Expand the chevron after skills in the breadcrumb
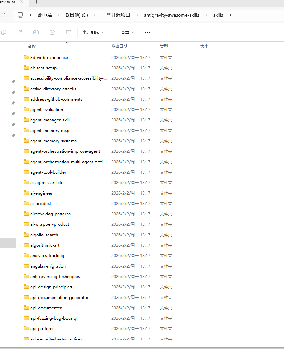 pyautogui.click(x=230, y=15)
